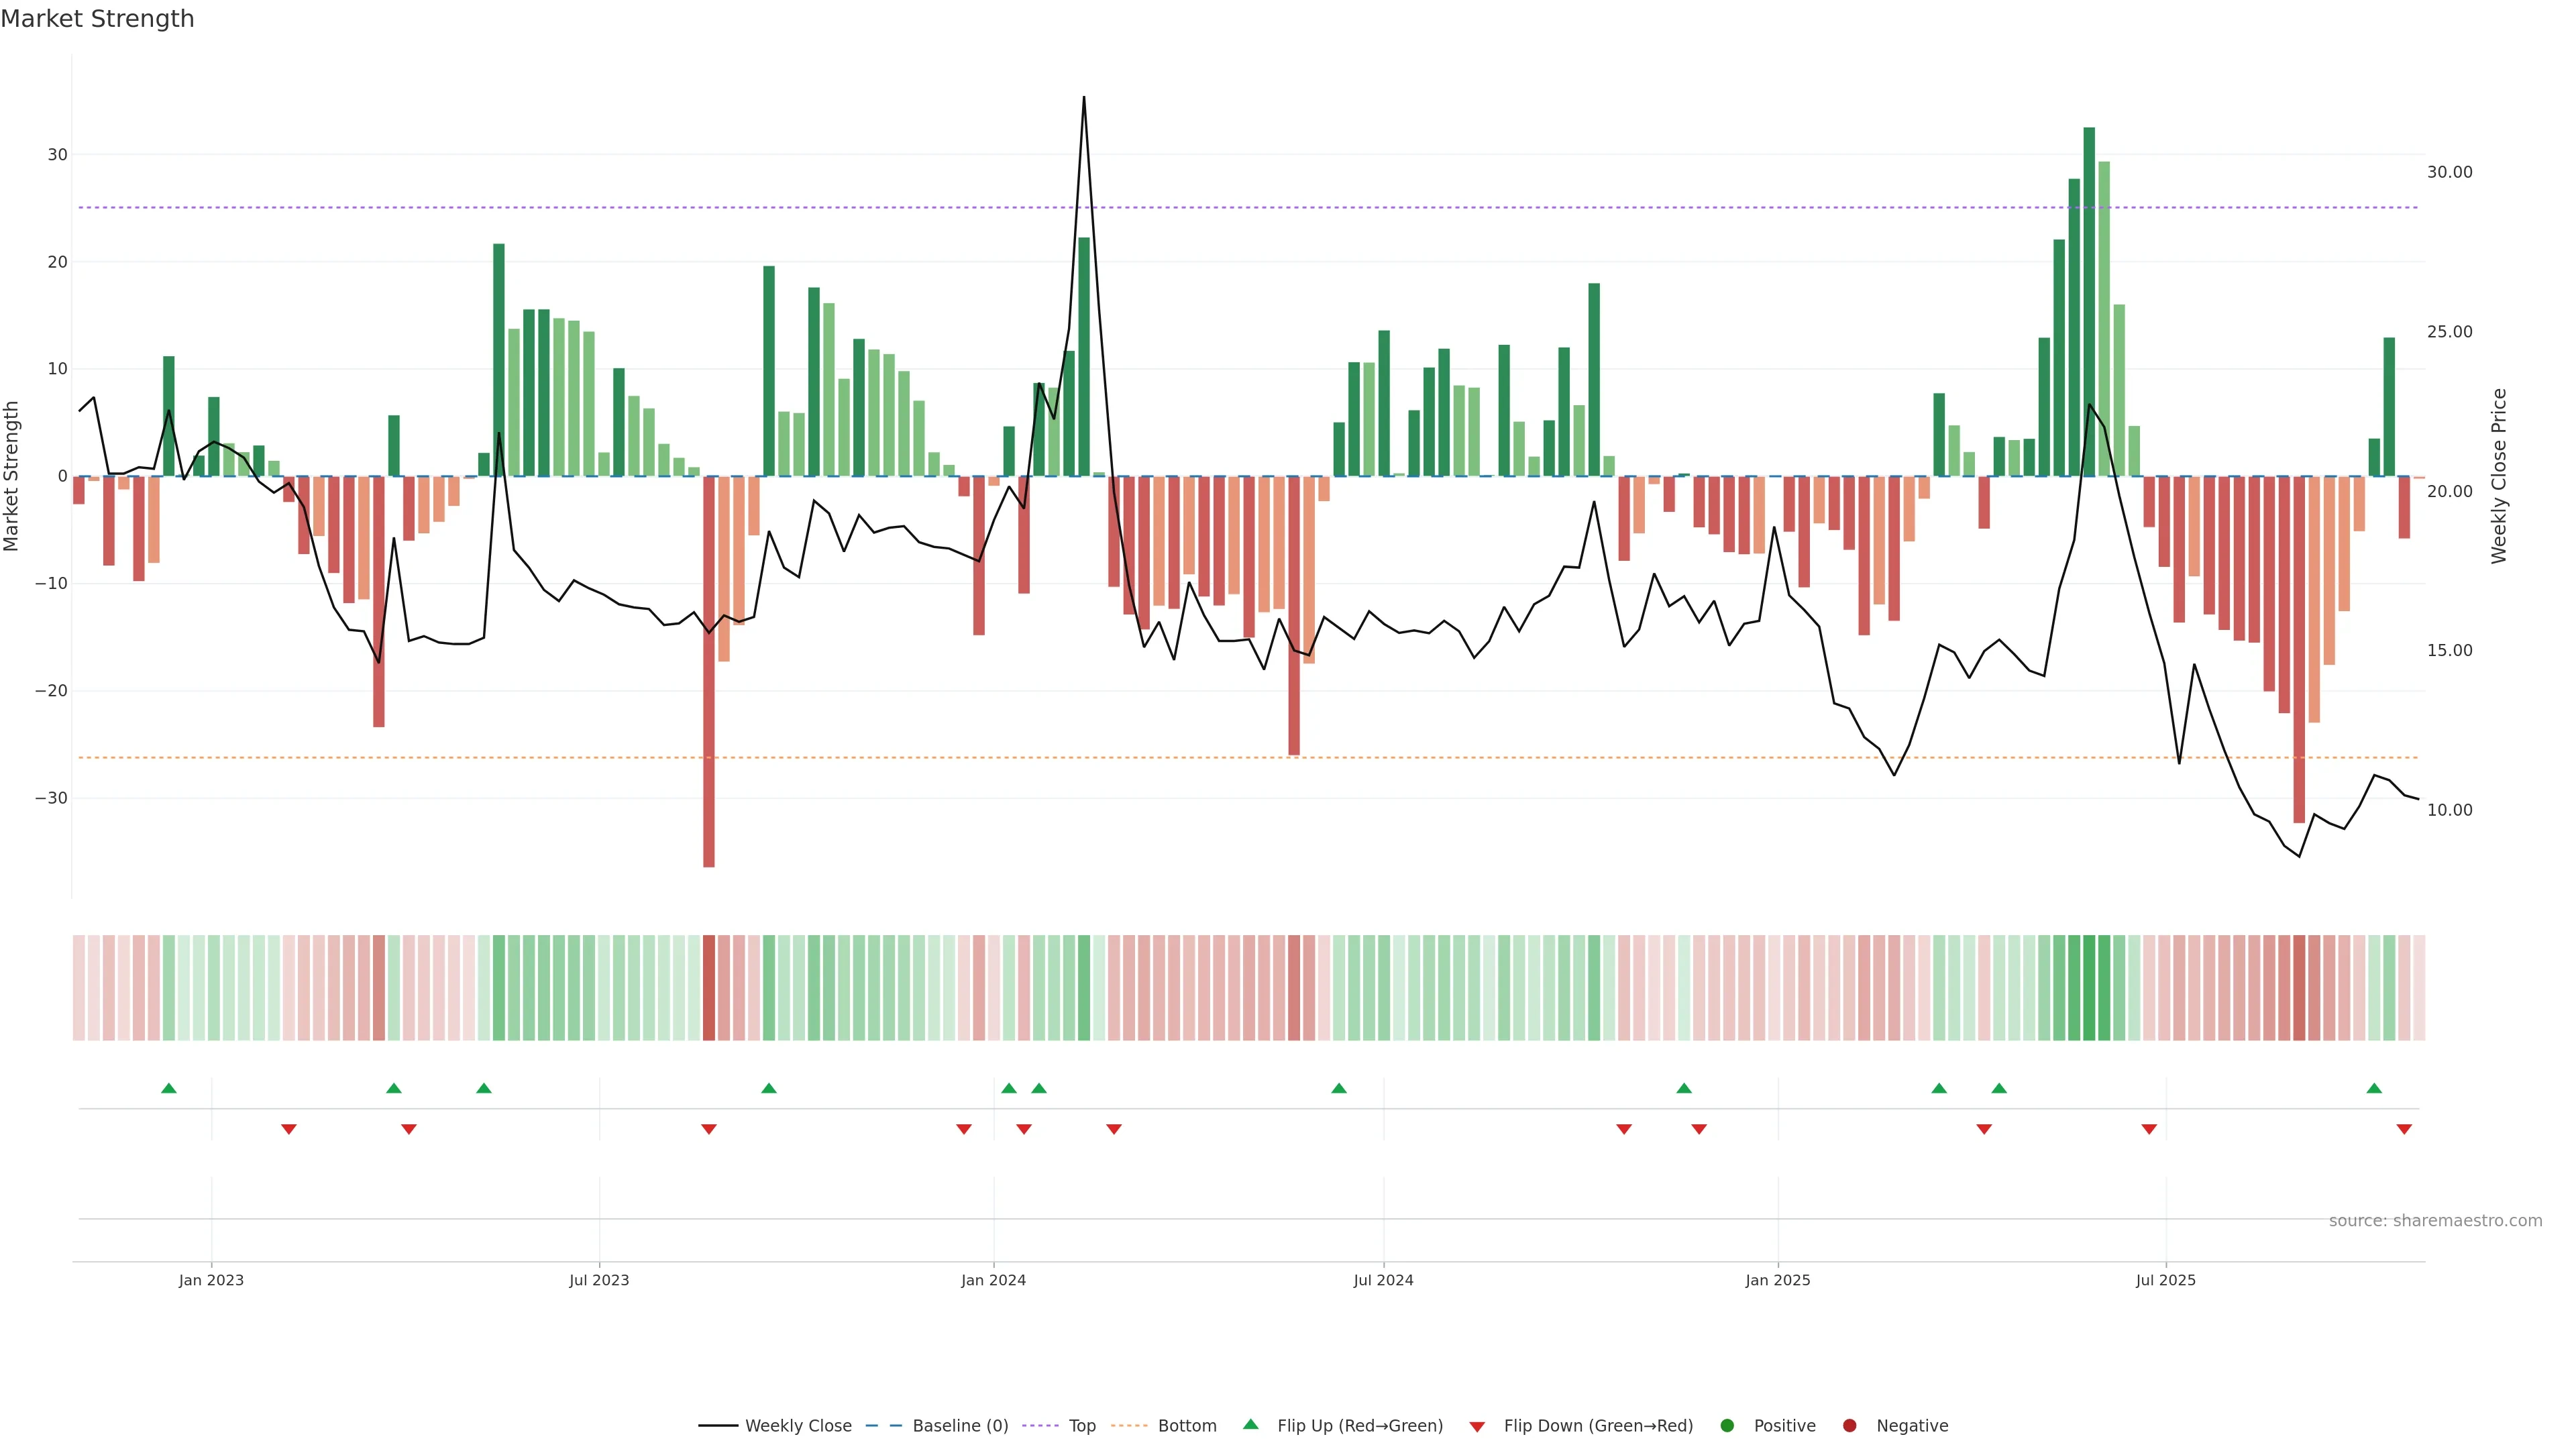Click the Market Strength chart title
The height and width of the screenshot is (1449, 2576).
click(x=97, y=19)
